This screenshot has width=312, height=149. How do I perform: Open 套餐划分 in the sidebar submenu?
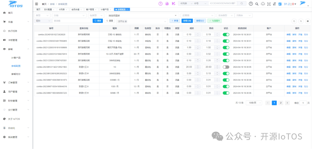16,74
